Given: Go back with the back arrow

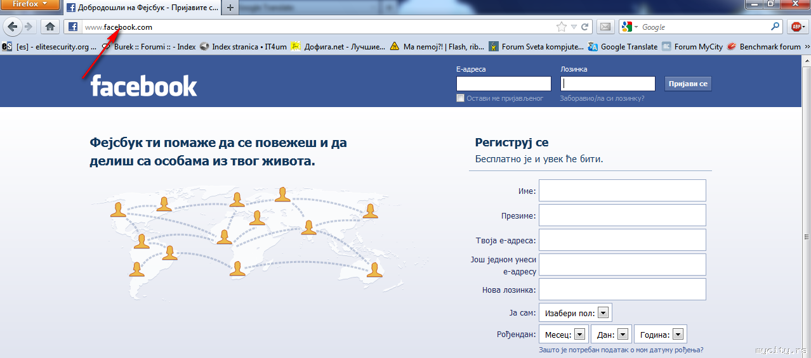Looking at the screenshot, I should point(12,27).
